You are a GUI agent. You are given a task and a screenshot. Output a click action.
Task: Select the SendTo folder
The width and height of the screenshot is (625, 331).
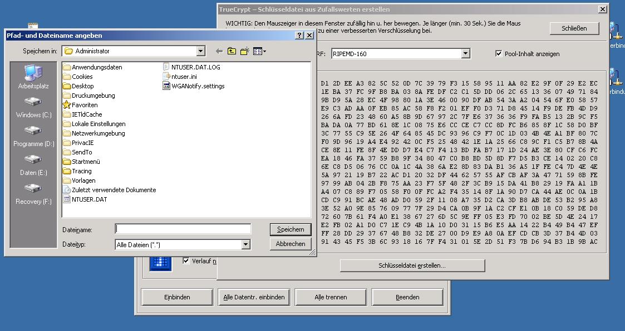coord(78,152)
